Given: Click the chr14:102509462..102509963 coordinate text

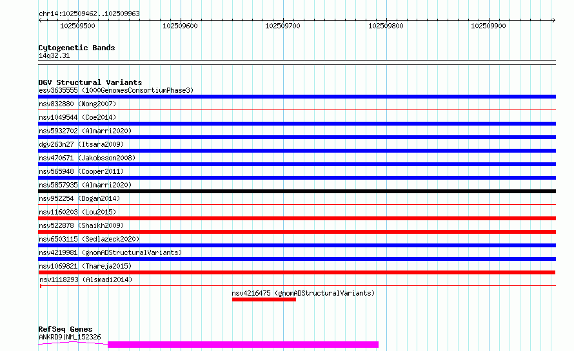Looking at the screenshot, I should tap(89, 14).
